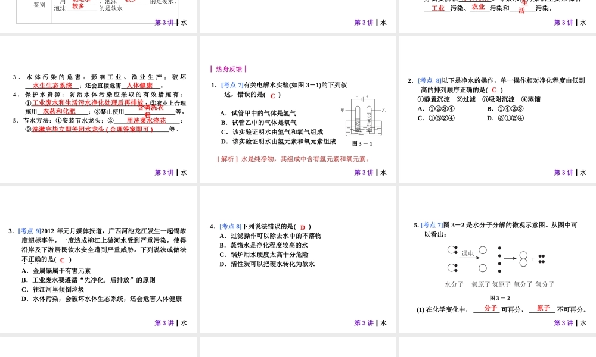
Task: Click the [考点 9] tag in question 3
Action: 30,231
